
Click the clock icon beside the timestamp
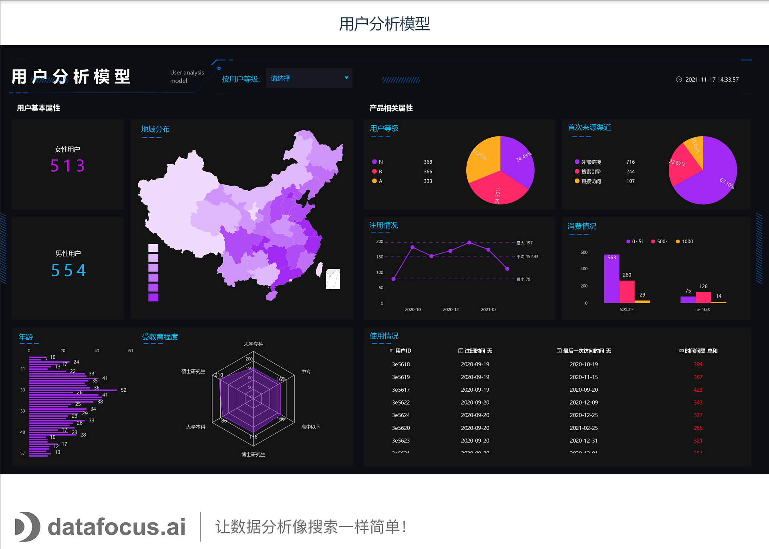click(679, 79)
